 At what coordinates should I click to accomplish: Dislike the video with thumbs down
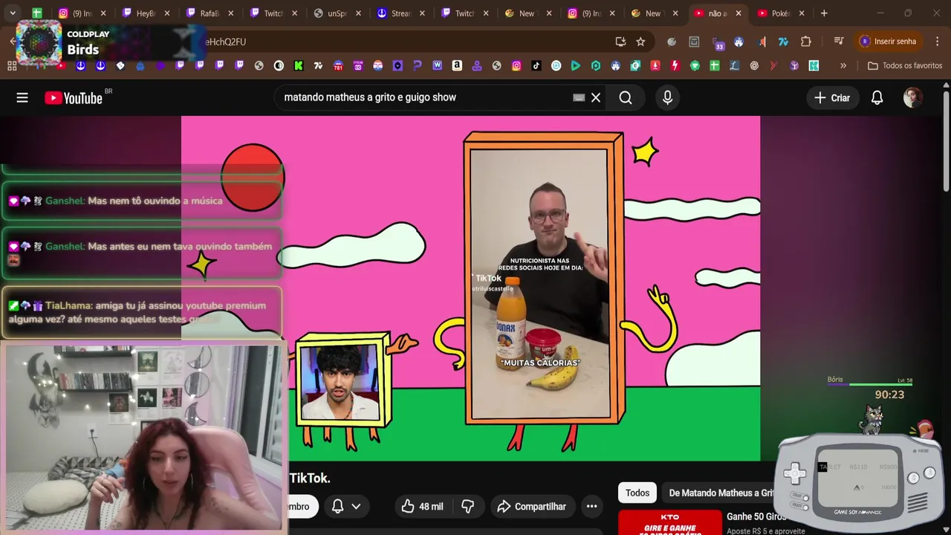point(467,506)
